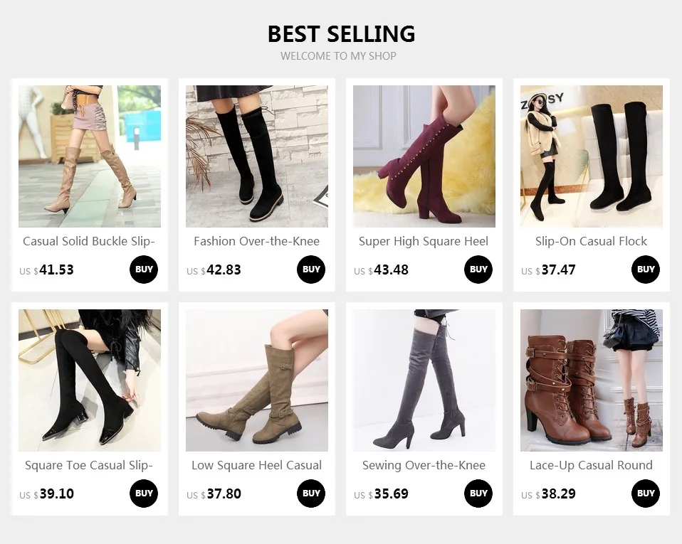
Task: Click BUY button for $43.48 boots
Action: click(x=478, y=270)
